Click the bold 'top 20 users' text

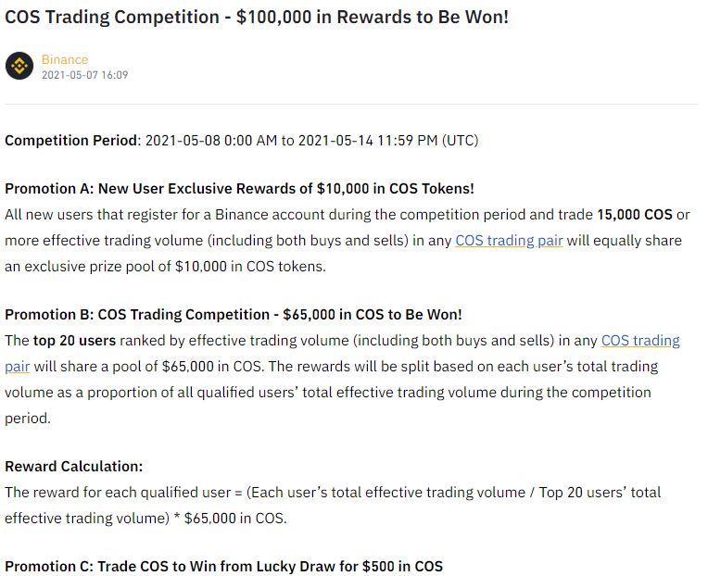[x=74, y=341]
